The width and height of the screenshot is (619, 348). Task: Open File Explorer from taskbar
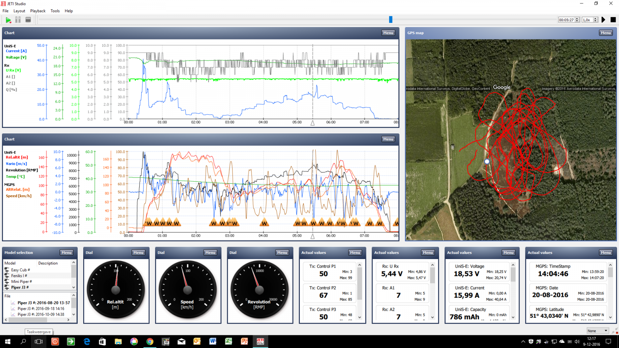click(118, 341)
